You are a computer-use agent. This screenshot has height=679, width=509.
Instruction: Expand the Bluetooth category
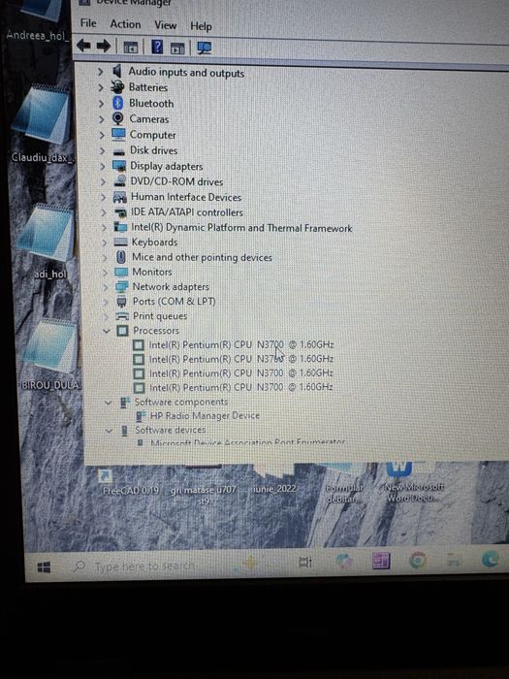click(101, 104)
